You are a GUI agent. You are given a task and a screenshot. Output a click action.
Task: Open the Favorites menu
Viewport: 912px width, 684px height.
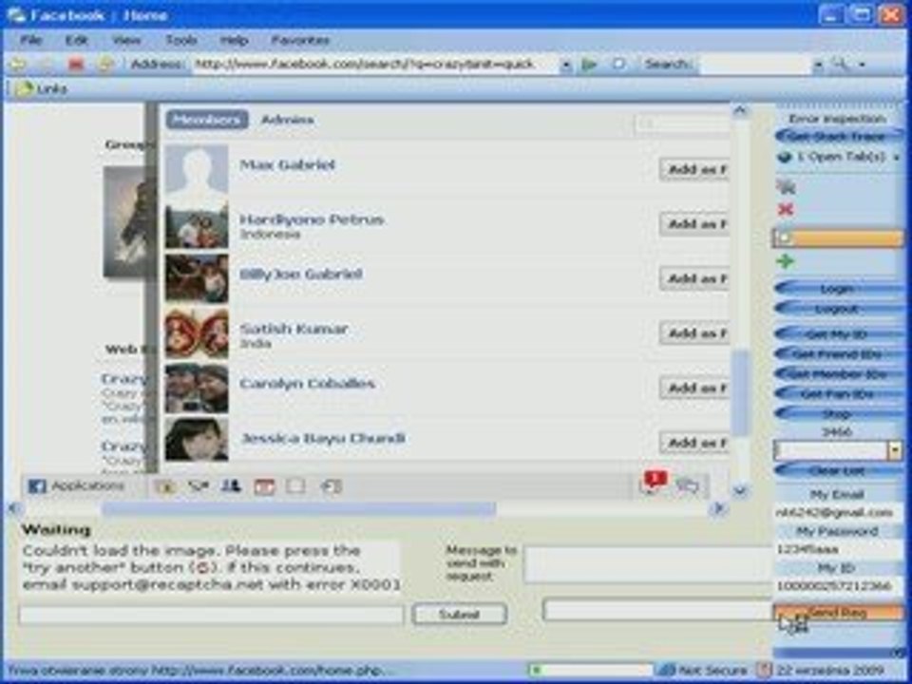(x=300, y=40)
